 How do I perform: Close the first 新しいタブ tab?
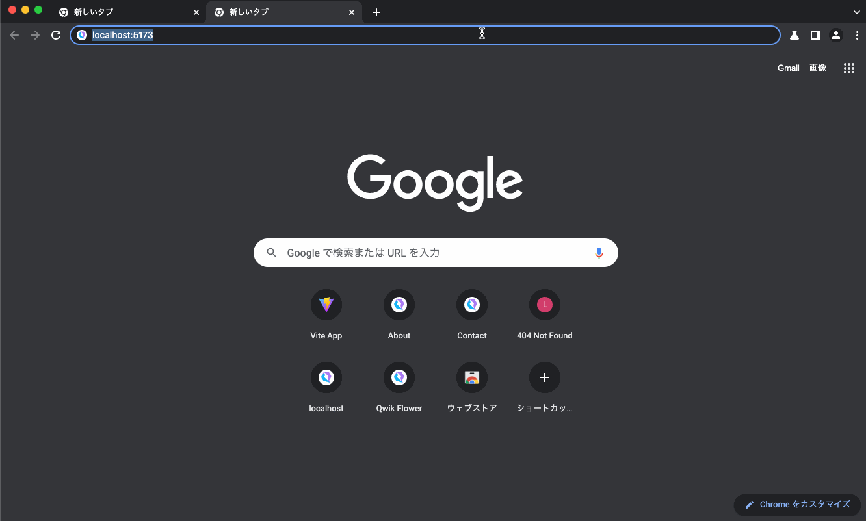pyautogui.click(x=196, y=12)
